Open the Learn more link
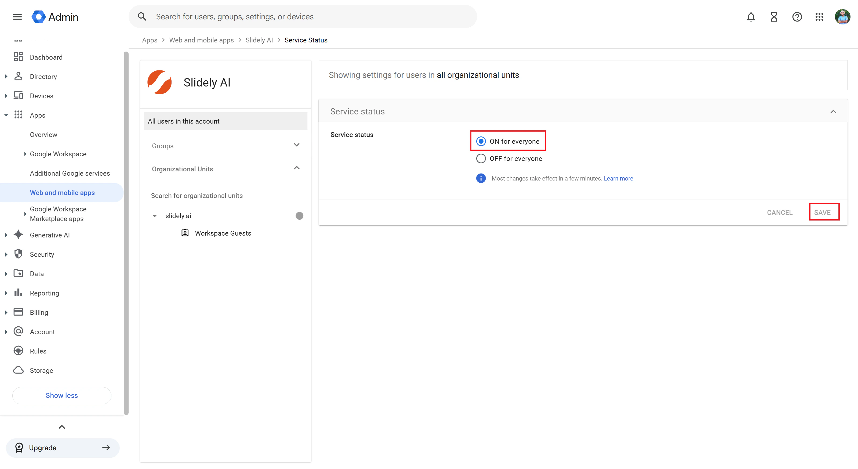The image size is (858, 469). [x=618, y=178]
